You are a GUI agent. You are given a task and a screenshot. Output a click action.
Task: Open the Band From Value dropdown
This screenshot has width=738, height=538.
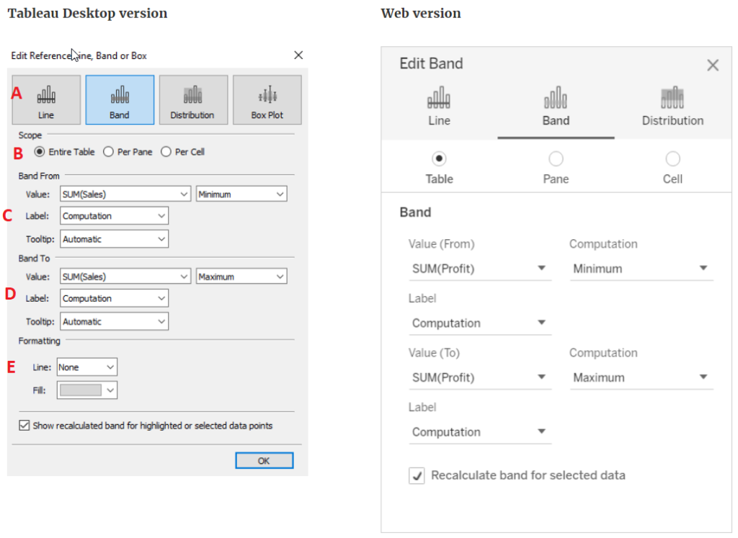coord(124,193)
